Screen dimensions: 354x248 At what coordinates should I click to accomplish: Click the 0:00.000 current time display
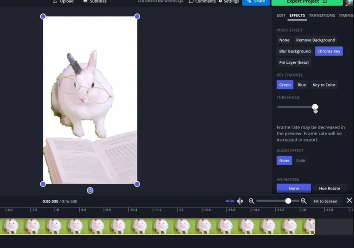[x=50, y=201]
